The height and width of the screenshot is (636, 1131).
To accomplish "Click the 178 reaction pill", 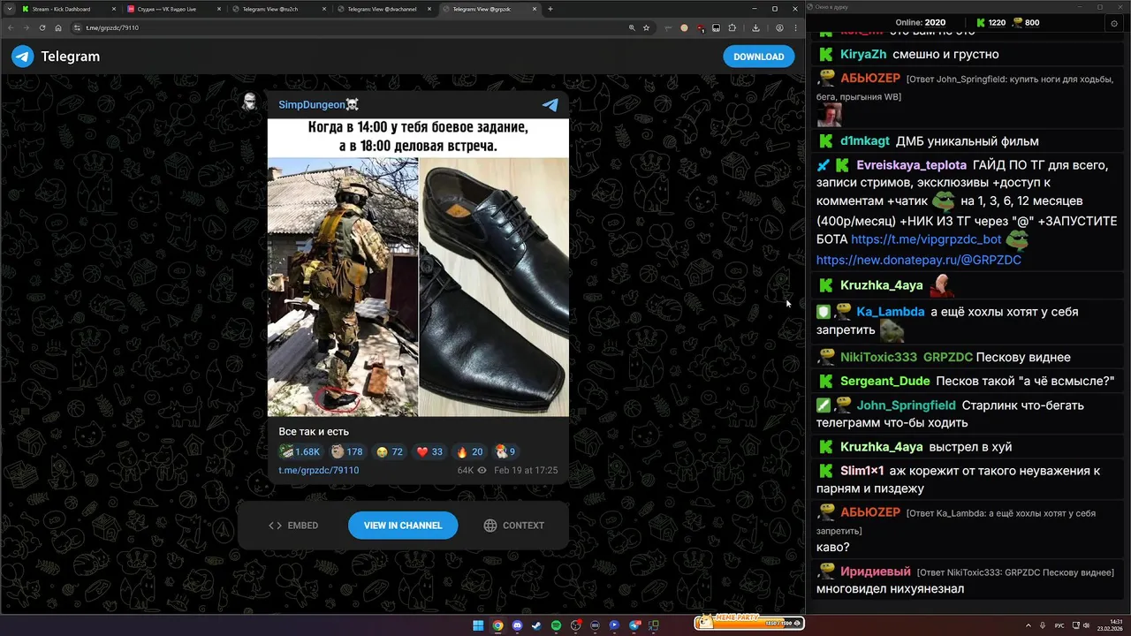I will tap(347, 451).
